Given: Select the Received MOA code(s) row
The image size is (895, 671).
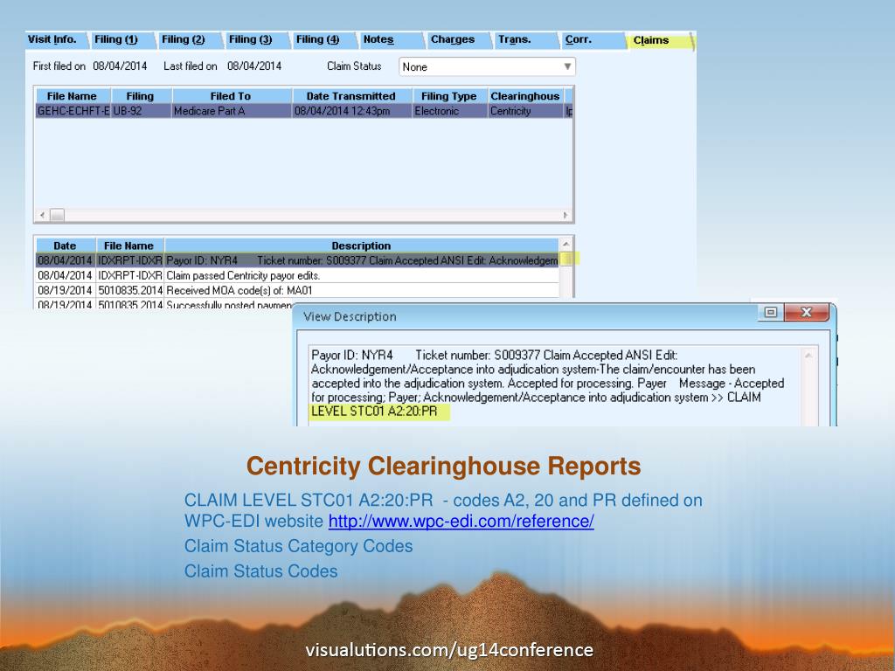Looking at the screenshot, I should coord(297,290).
